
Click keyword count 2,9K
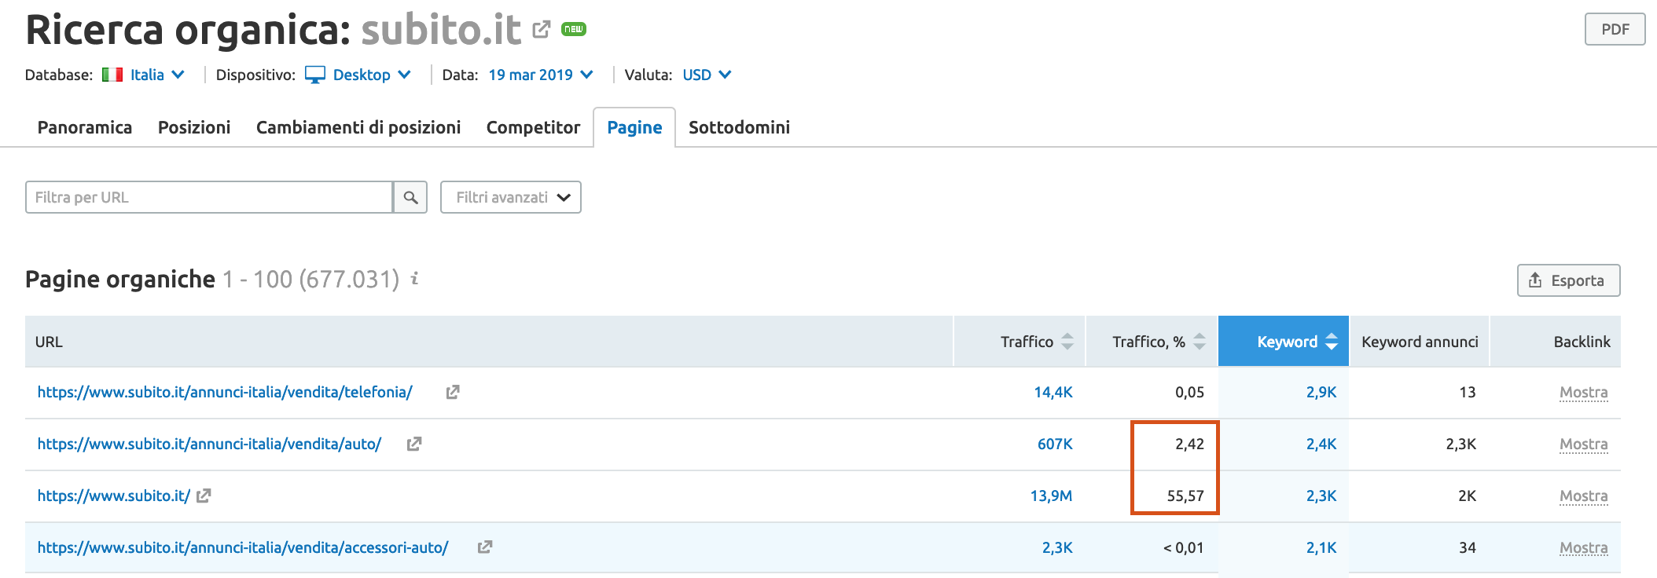1321,392
